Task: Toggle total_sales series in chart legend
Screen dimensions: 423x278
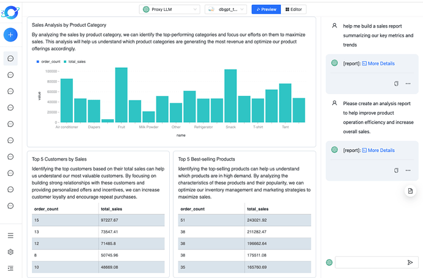Action: tap(76, 62)
